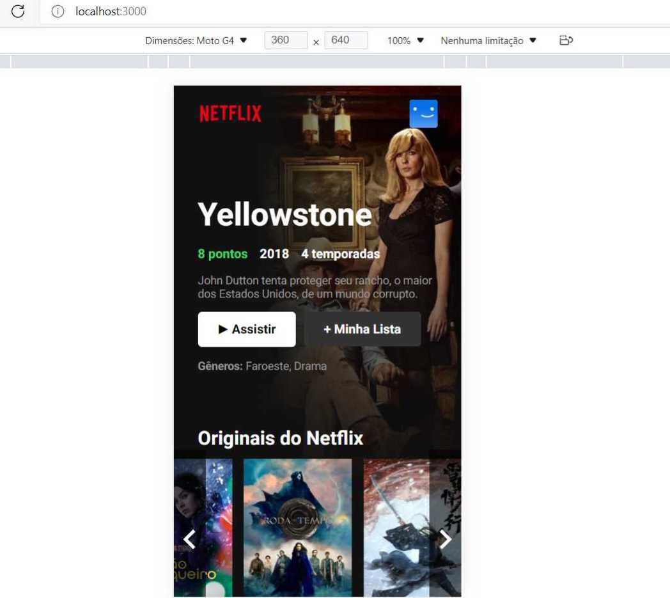This screenshot has height=598, width=670.
Task: Click the Netflix logo
Action: 230,114
